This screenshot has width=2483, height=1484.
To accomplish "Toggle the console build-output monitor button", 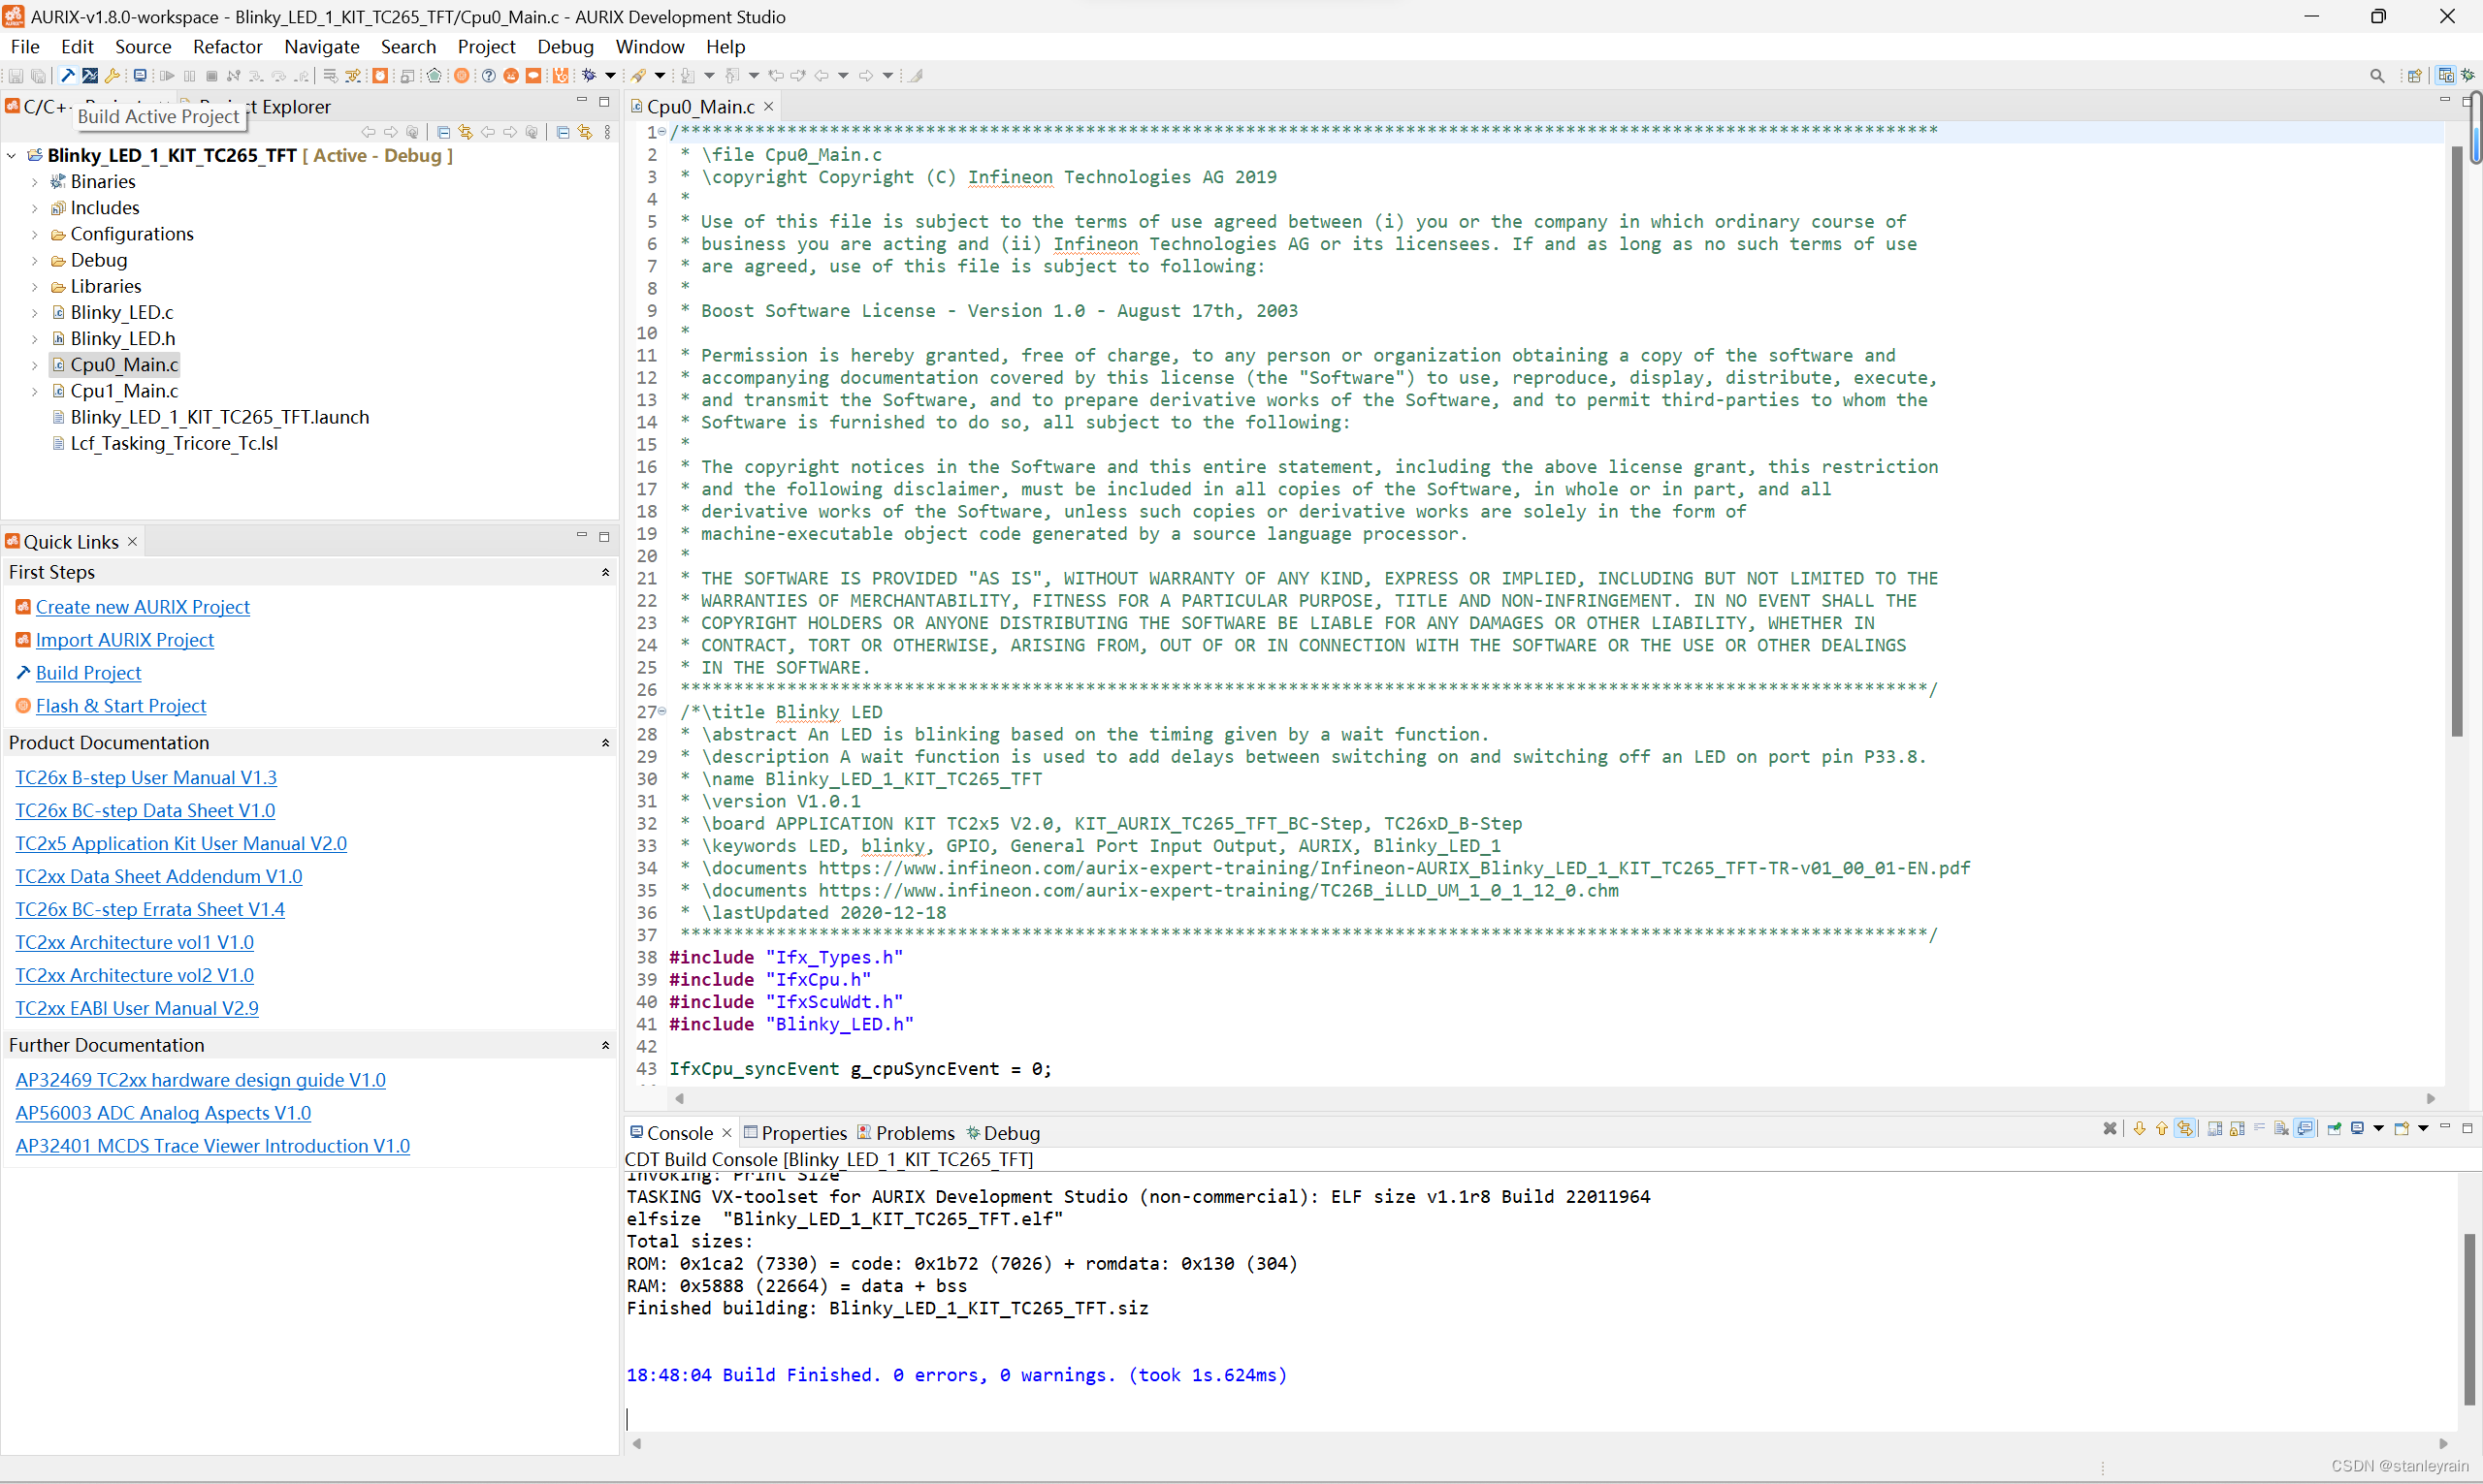I will click(2305, 1129).
